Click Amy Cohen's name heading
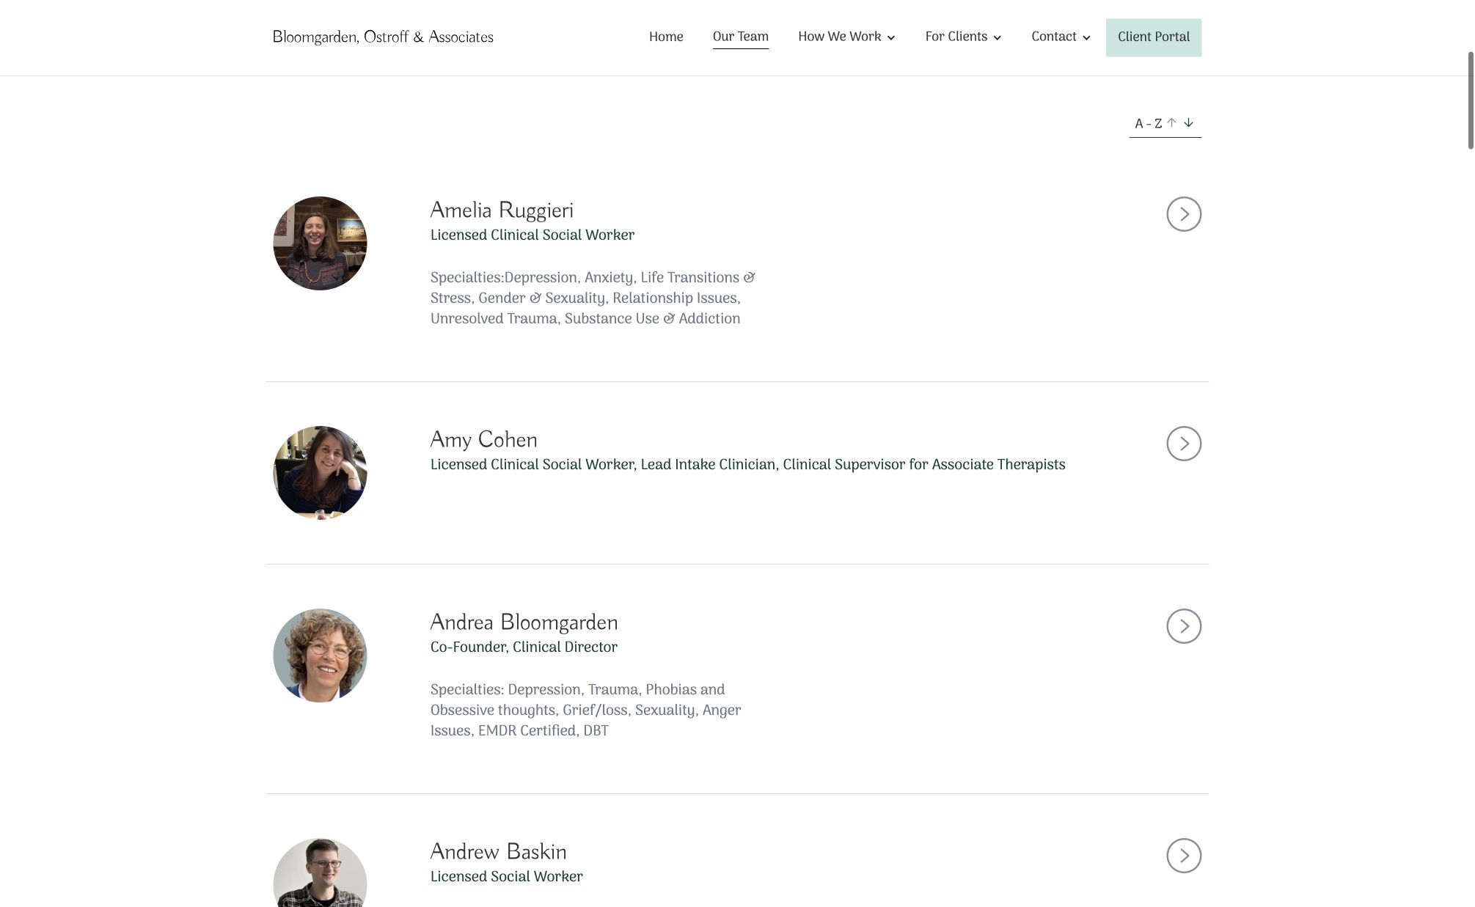 483,440
